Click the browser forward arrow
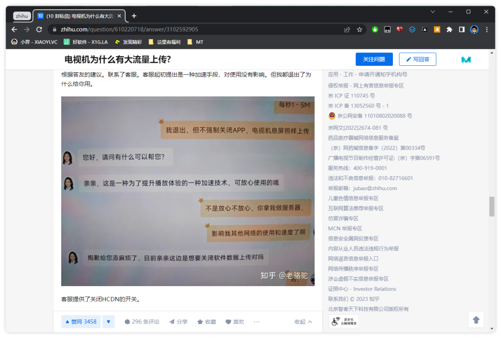The height and width of the screenshot is (338, 501). 27,29
